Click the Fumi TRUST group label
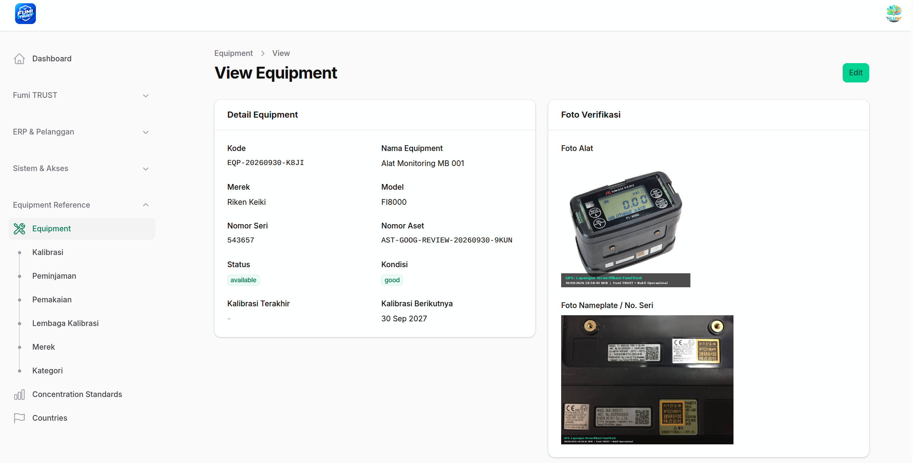This screenshot has height=463, width=913. tap(35, 95)
